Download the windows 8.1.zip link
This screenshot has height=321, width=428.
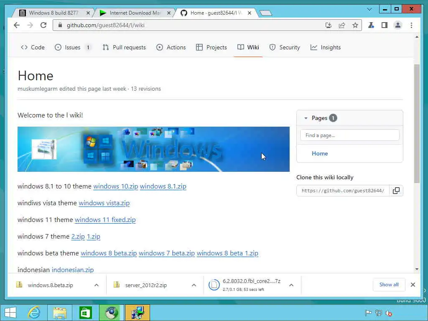point(163,186)
